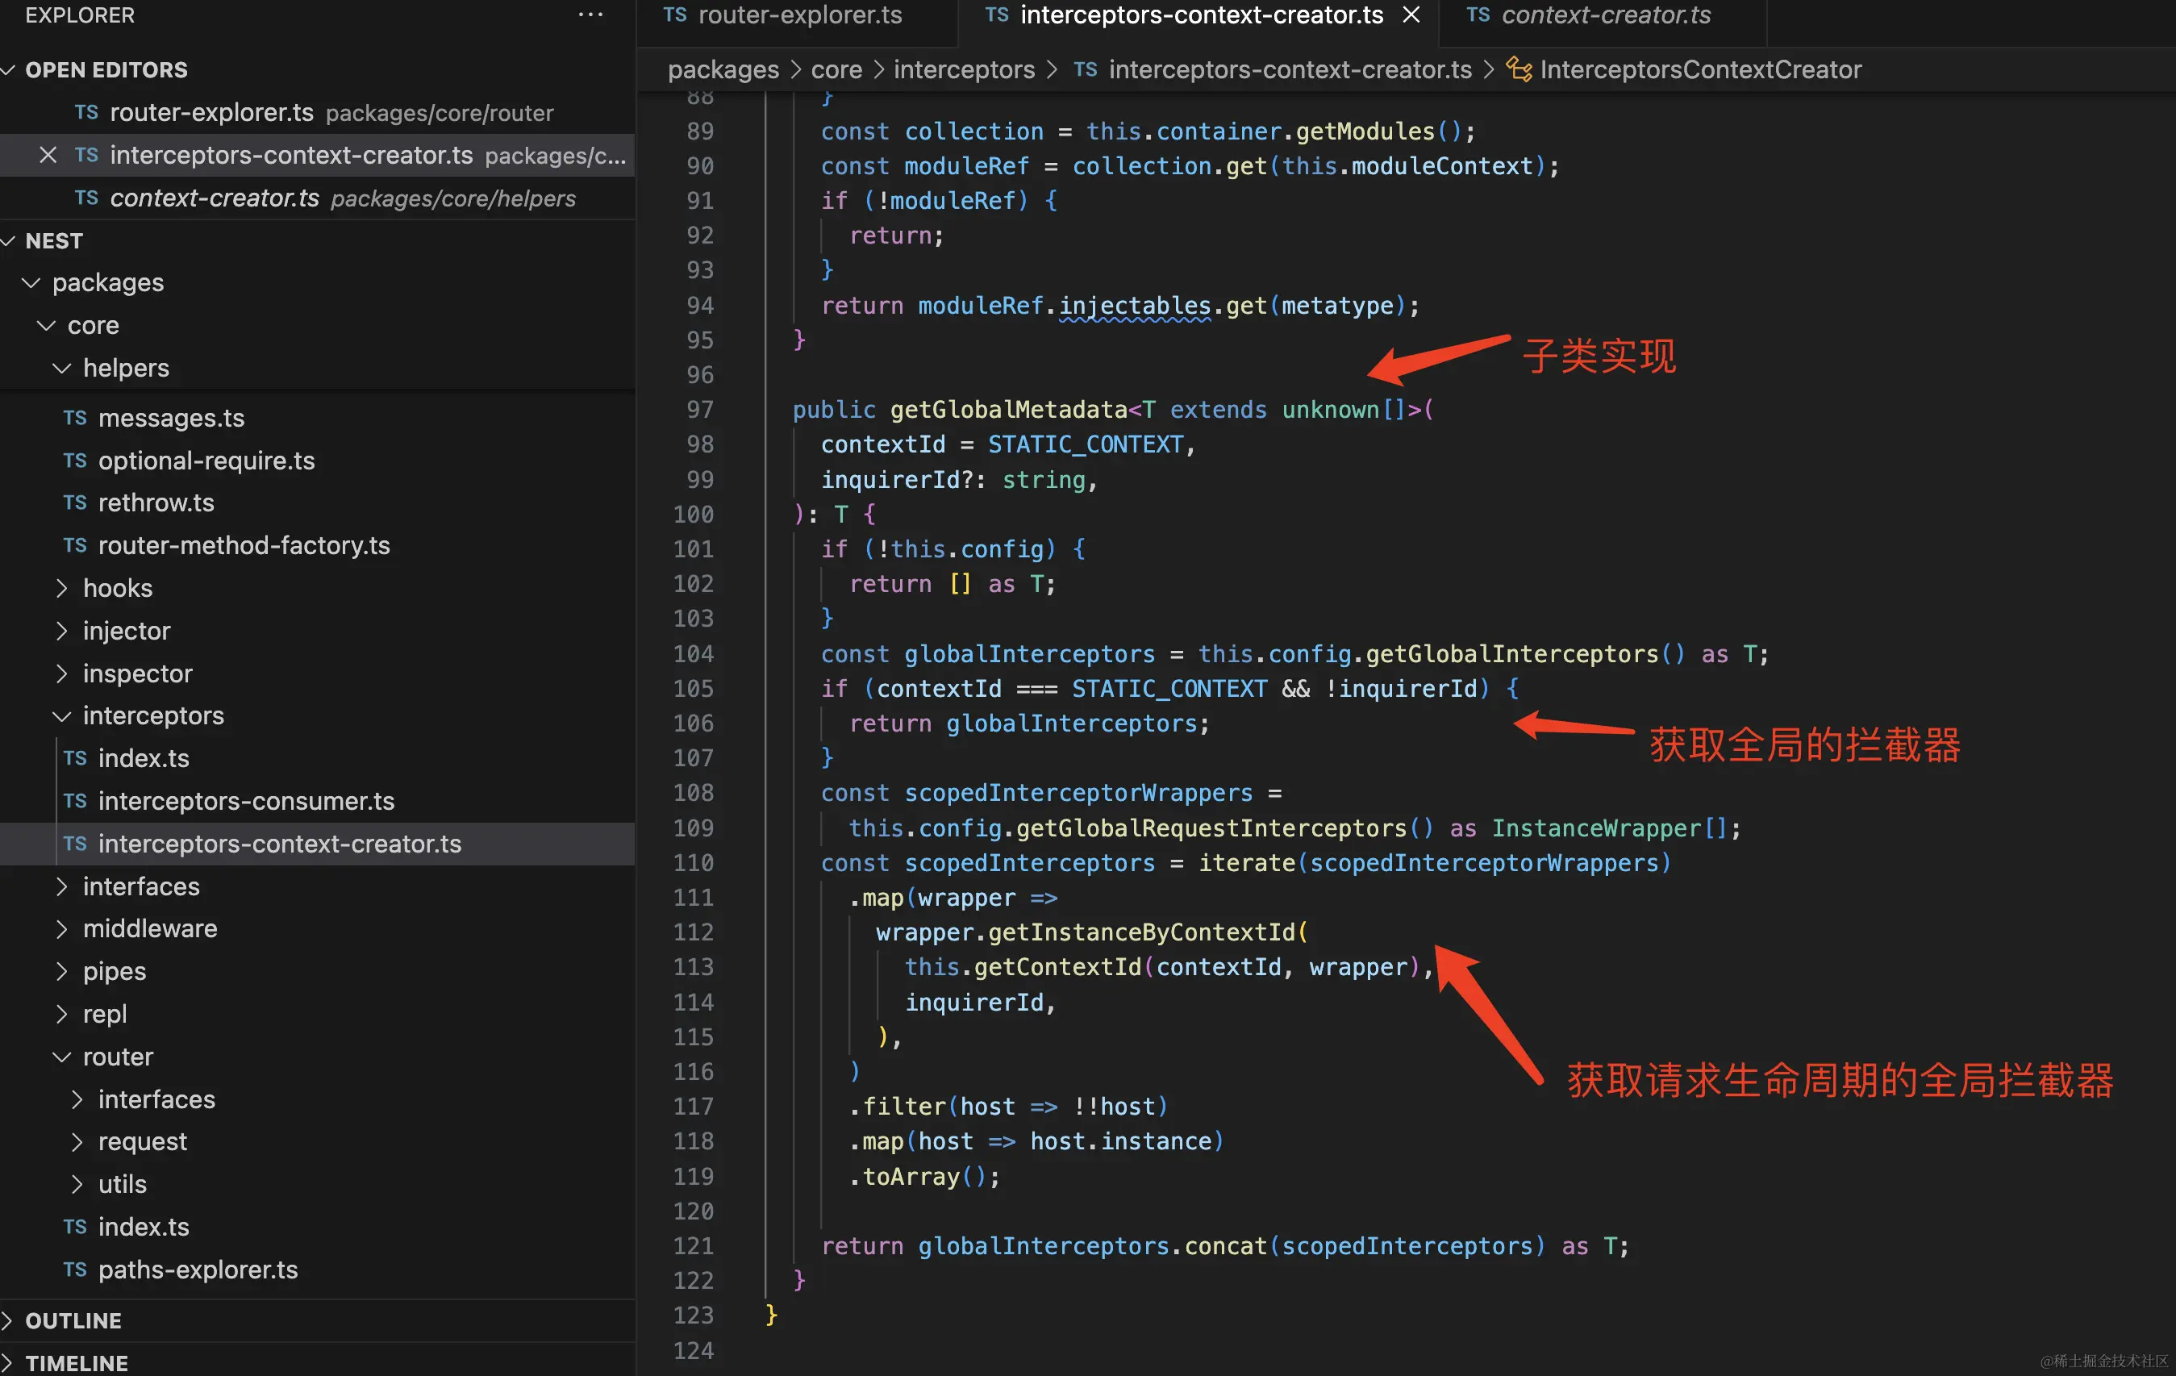This screenshot has height=1376, width=2176.
Task: Click TS icon beside messages.ts file
Action: [x=75, y=418]
